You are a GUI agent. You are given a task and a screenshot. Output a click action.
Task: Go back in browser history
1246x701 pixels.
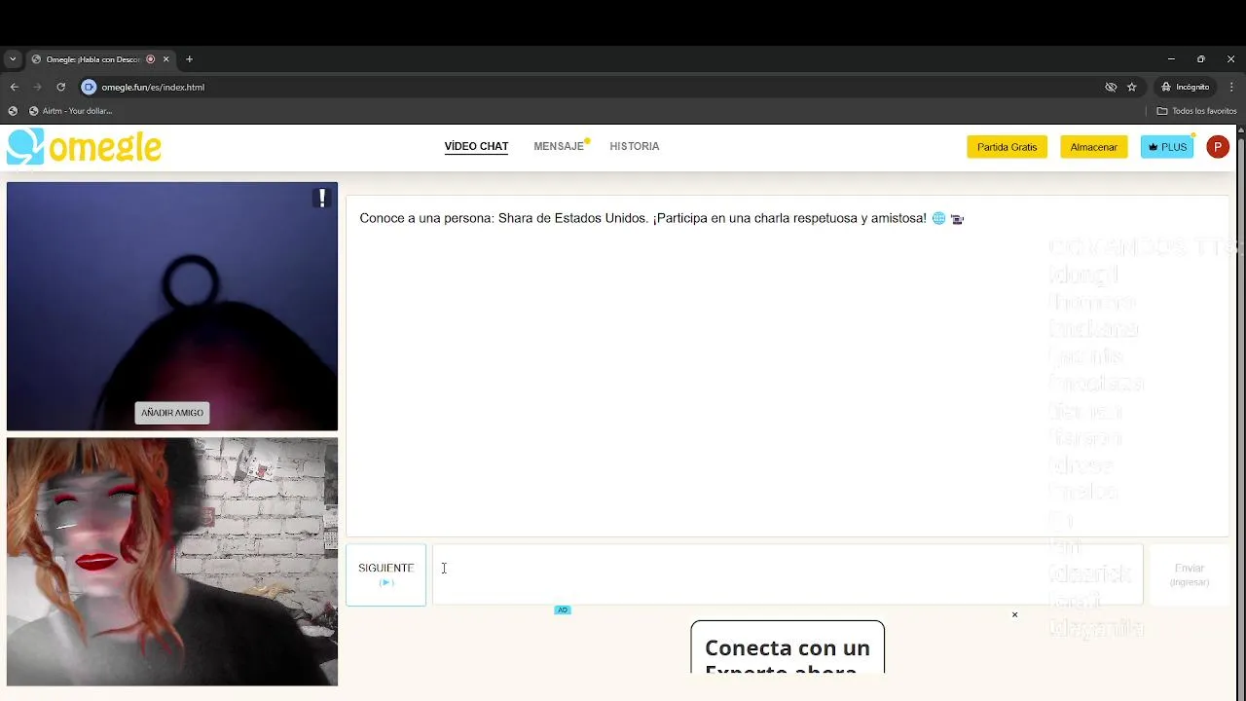(14, 87)
